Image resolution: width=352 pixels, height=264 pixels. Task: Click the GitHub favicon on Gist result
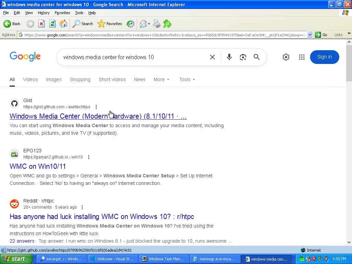point(14,103)
